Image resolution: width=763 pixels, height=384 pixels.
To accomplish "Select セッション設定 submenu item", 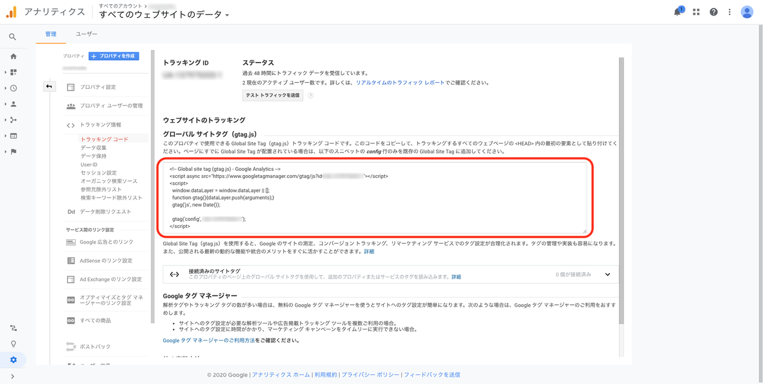I will (x=99, y=173).
